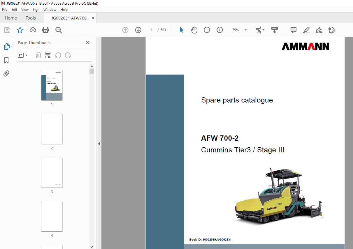Delete selected page with trash icon
The height and width of the screenshot is (249, 353).
tap(38, 55)
